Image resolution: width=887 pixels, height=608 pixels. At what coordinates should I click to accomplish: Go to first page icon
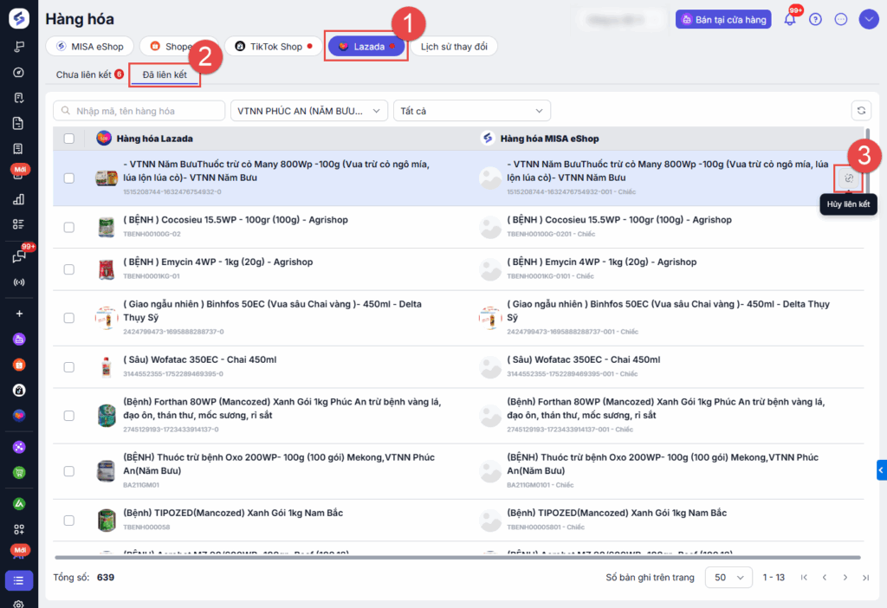click(x=804, y=578)
